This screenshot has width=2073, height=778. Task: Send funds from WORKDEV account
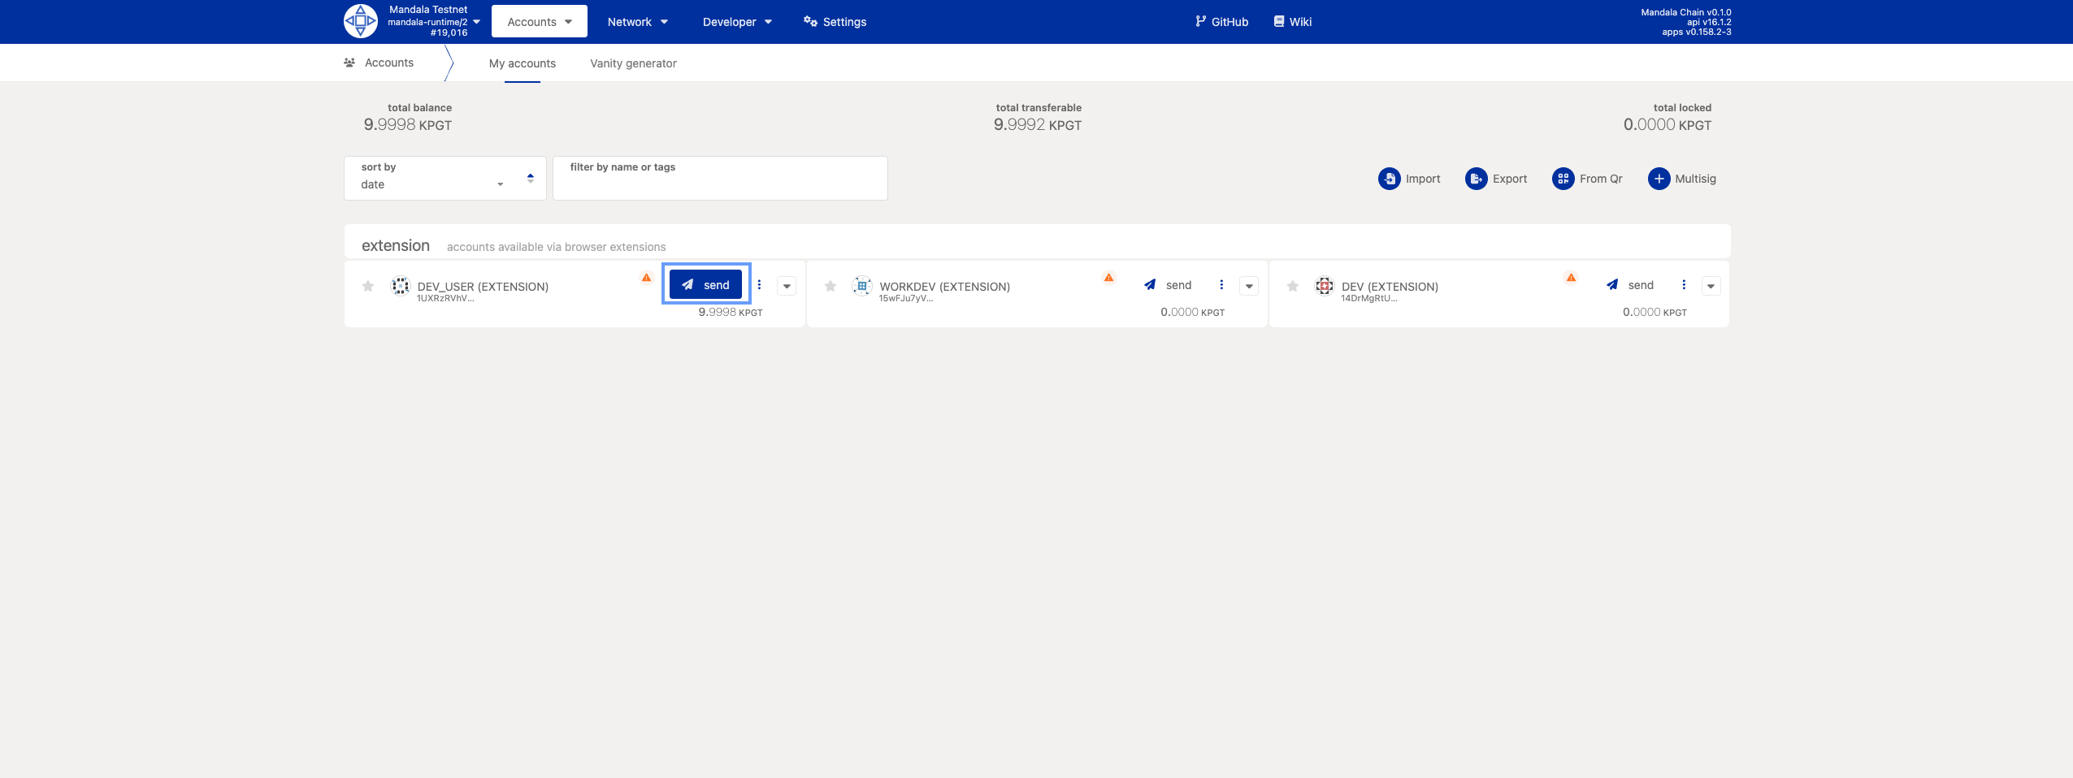click(x=1168, y=285)
